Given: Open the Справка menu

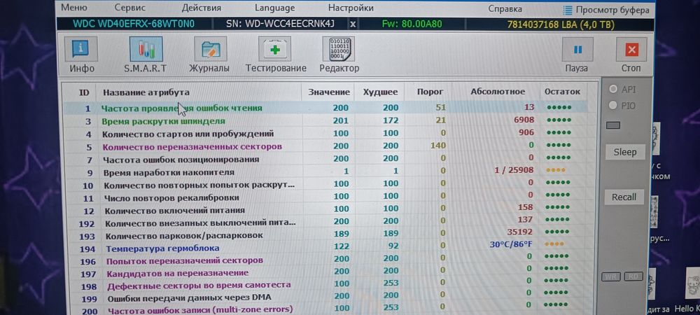Looking at the screenshot, I should coord(505,9).
